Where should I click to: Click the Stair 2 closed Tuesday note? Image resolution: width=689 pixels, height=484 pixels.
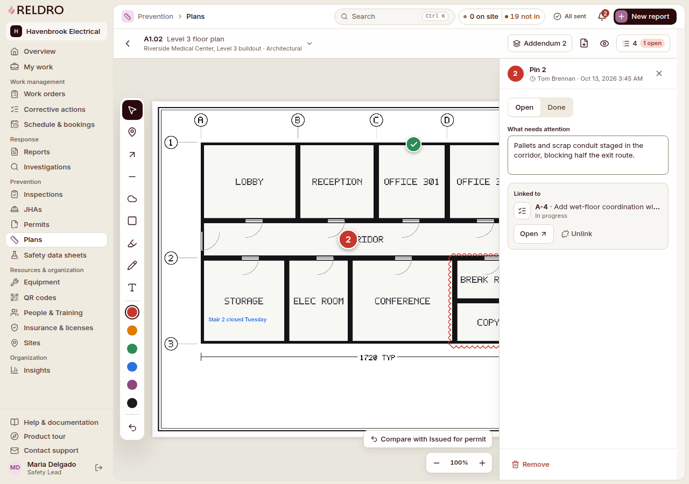[x=237, y=319]
